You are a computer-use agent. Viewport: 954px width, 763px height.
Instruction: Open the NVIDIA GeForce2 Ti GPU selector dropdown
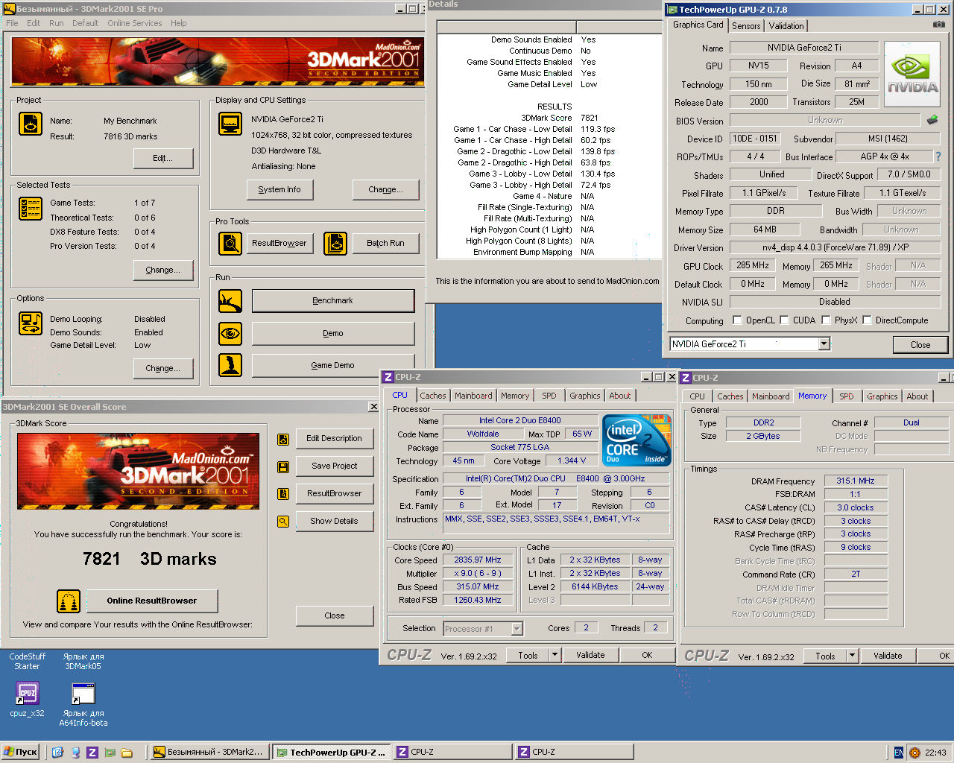click(824, 343)
